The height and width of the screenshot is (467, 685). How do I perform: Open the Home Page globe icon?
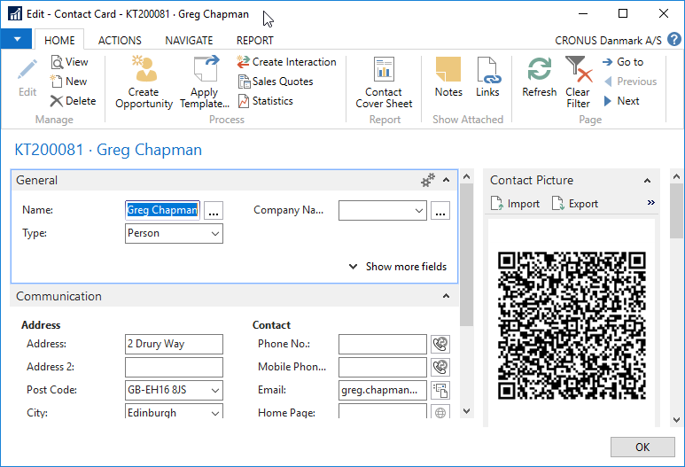click(x=440, y=412)
